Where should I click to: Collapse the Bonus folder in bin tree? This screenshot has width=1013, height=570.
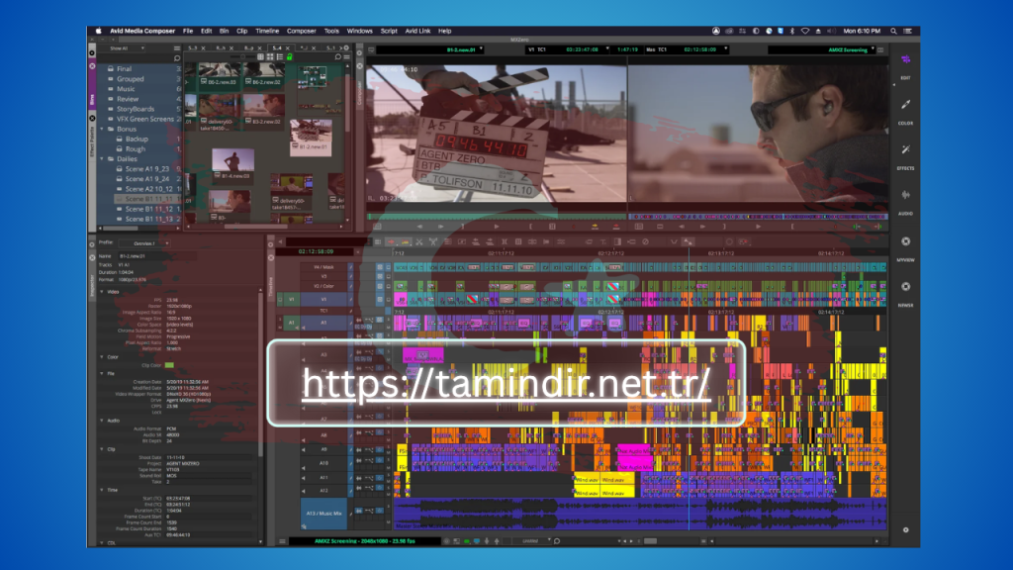click(102, 130)
